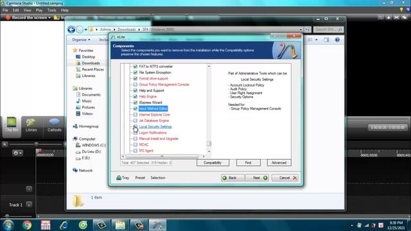Open Windows Start button
411x231 pixels.
coord(8,225)
